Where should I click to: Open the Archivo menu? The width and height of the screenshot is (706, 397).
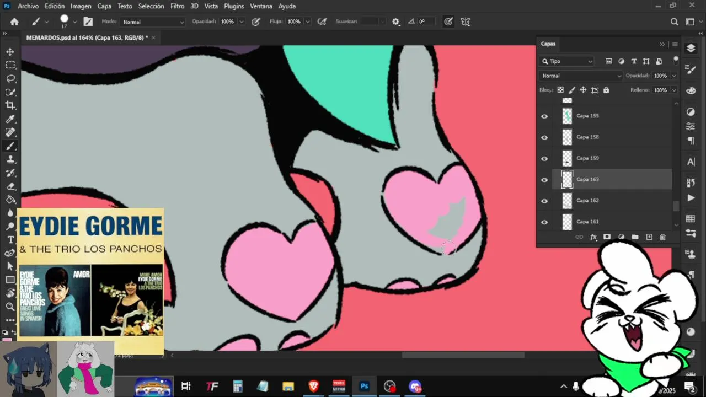point(28,6)
